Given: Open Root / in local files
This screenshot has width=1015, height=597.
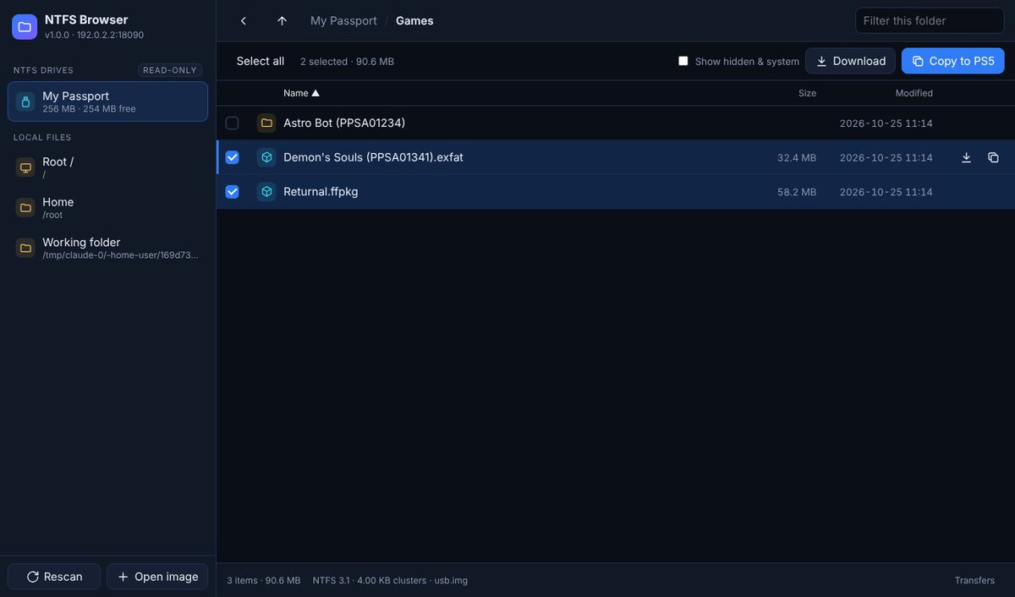Looking at the screenshot, I should pos(107,167).
